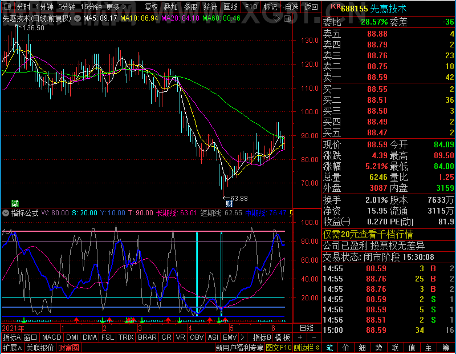The width and height of the screenshot is (456, 354).
Task: Select the 联 linkage tab
Action: pyautogui.click(x=395, y=348)
